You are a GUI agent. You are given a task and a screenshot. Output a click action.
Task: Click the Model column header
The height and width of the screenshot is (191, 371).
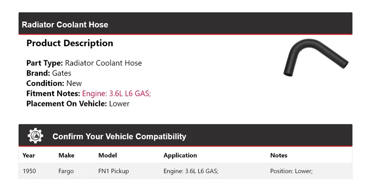(x=107, y=155)
